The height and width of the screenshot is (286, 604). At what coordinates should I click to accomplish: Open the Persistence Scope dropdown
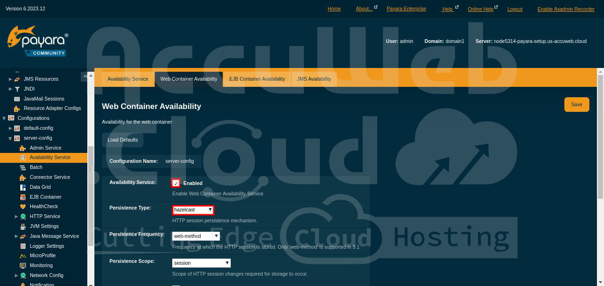coord(201,263)
